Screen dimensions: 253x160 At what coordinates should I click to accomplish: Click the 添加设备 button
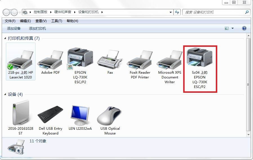pyautogui.click(x=14, y=28)
